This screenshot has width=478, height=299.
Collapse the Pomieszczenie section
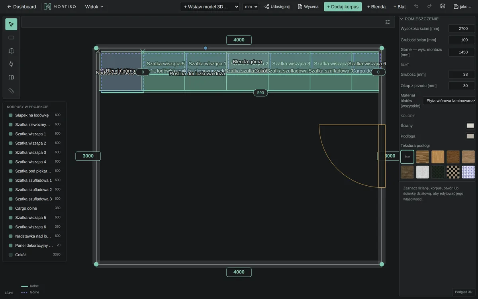[x=402, y=19]
